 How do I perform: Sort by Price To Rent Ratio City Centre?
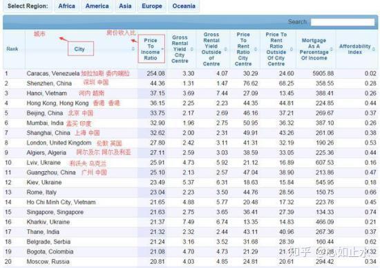point(256,49)
